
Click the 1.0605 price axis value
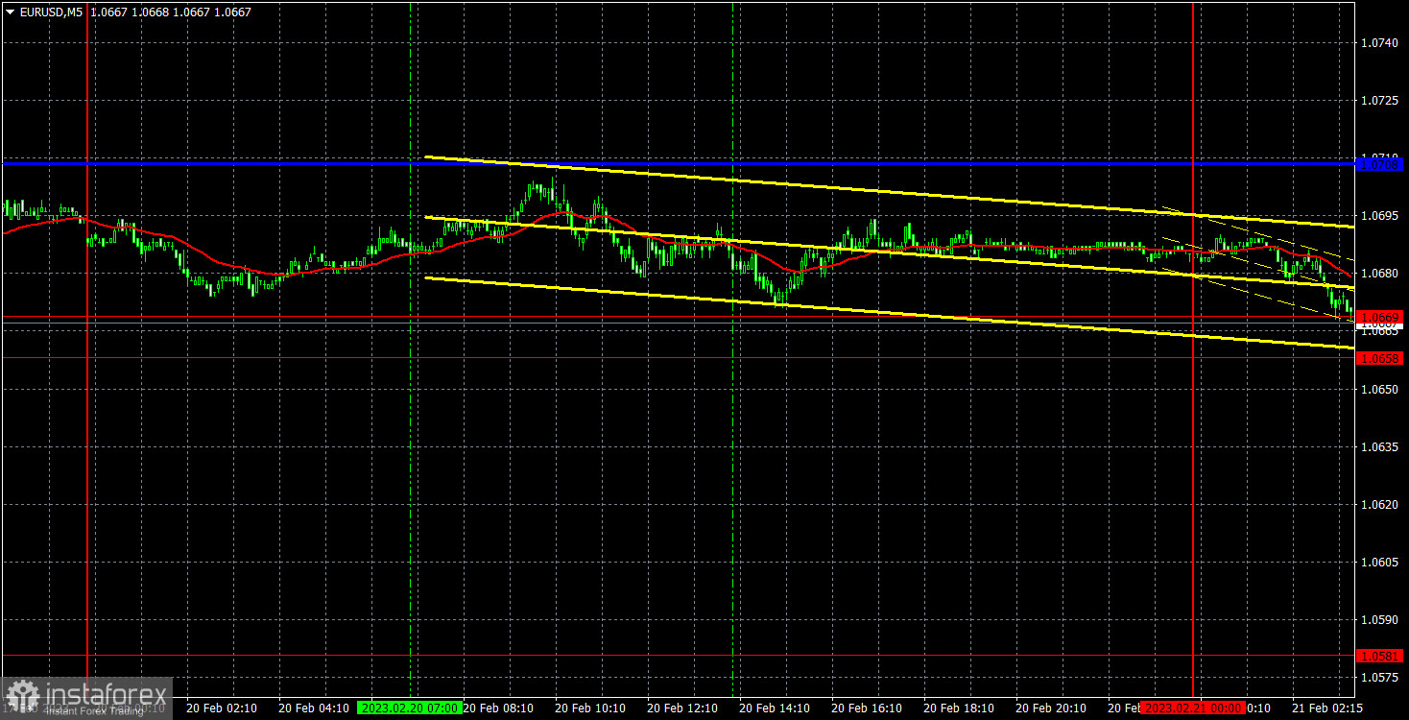[1381, 562]
